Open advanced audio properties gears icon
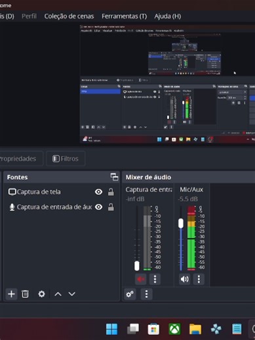This screenshot has height=340, width=255. click(x=130, y=294)
